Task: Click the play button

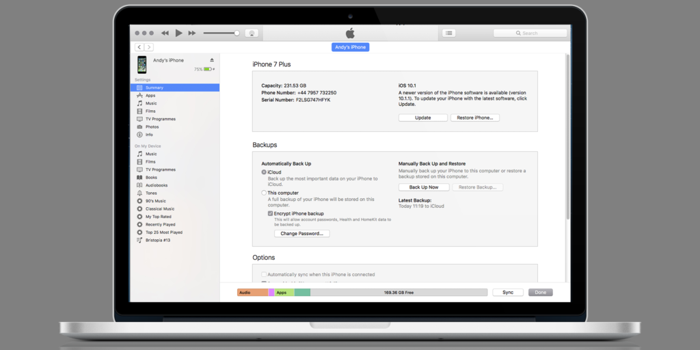Action: coord(178,33)
